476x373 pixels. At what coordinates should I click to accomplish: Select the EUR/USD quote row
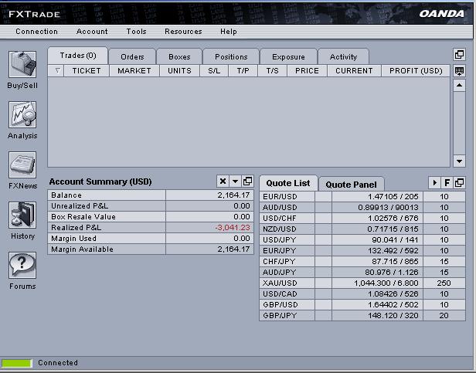pyautogui.click(x=362, y=196)
